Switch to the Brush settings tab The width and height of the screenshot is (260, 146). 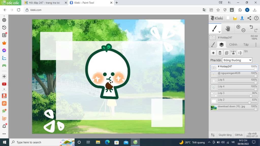(x=213, y=45)
